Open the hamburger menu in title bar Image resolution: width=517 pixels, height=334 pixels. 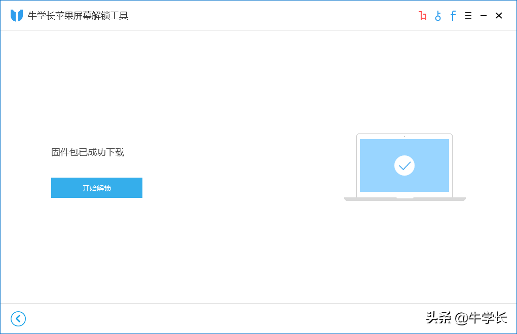[468, 16]
